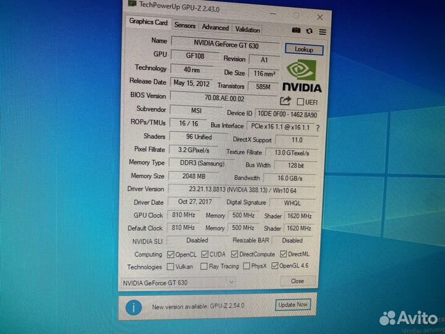Viewport: 445px width, 334px height.
Task: Open the GPU selector dropdown GeForce GT 630
Action: 178,283
